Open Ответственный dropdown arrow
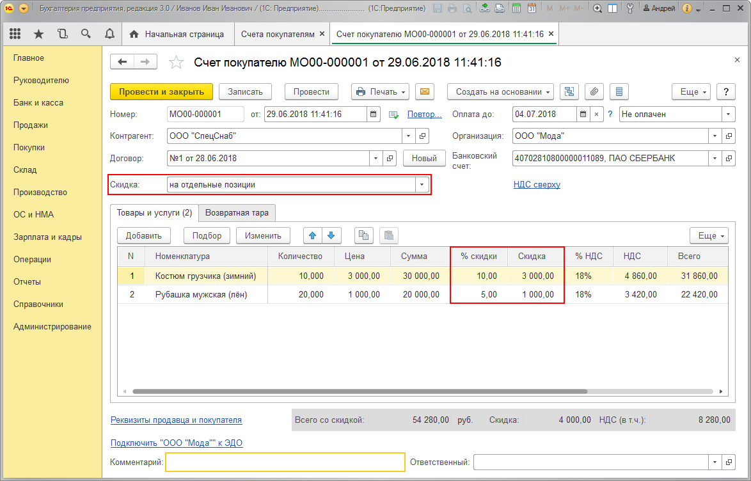Image resolution: width=751 pixels, height=481 pixels. (715, 462)
